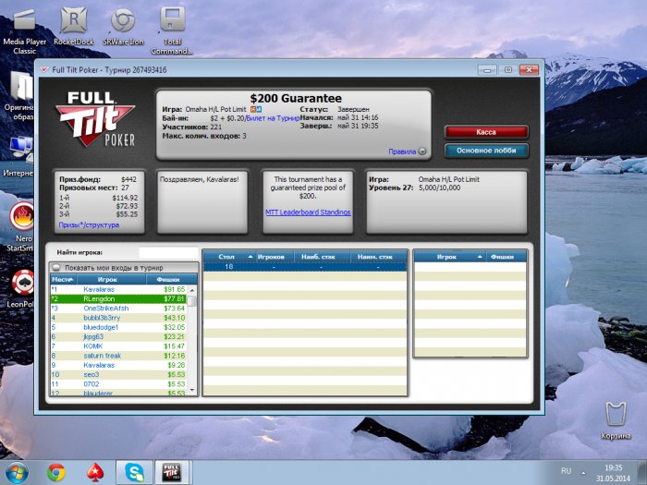The image size is (647, 485).
Task: Click the Основное лобби button
Action: click(x=486, y=151)
